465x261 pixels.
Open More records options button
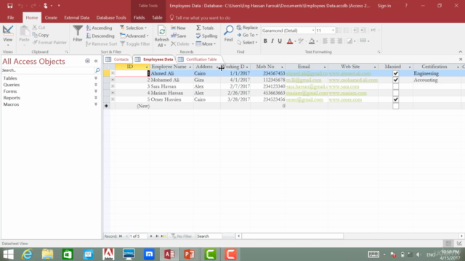point(206,43)
